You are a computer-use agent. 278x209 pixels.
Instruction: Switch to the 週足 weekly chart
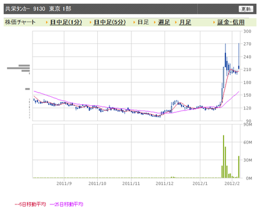[x=164, y=22]
